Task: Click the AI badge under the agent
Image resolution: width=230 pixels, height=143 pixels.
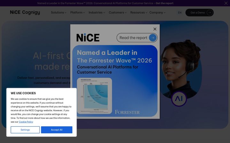Action: [x=179, y=99]
